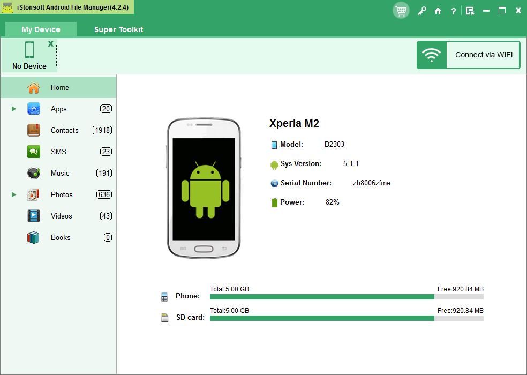The width and height of the screenshot is (527, 375).
Task: Select the Videos icon in sidebar
Action: (x=33, y=216)
